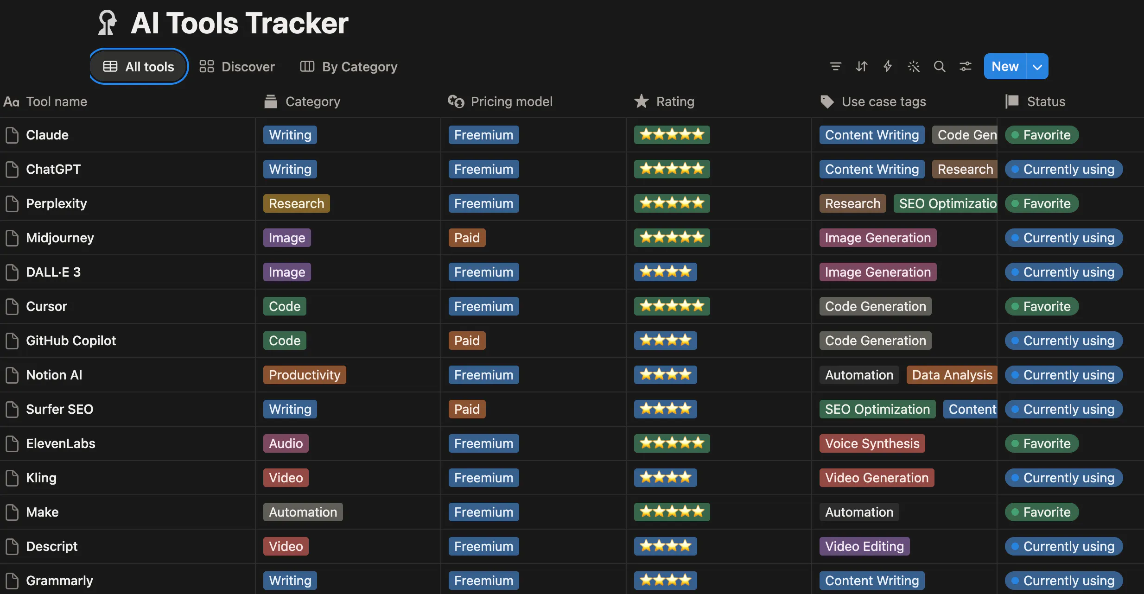Click ElevenLabs' Audio category tag

(x=286, y=443)
